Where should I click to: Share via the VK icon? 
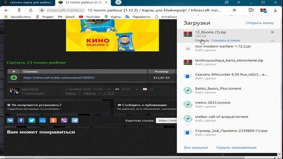[x=10, y=120]
